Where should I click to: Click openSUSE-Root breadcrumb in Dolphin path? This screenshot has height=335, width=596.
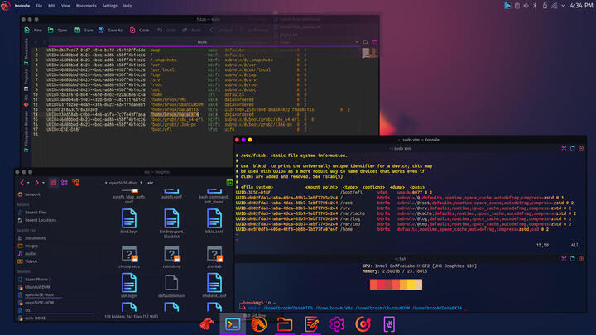click(123, 183)
